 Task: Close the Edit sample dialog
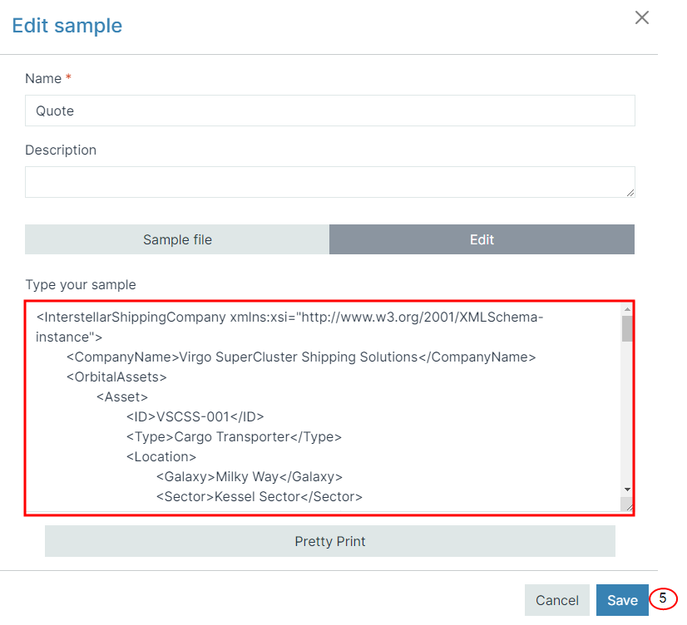[x=642, y=17]
